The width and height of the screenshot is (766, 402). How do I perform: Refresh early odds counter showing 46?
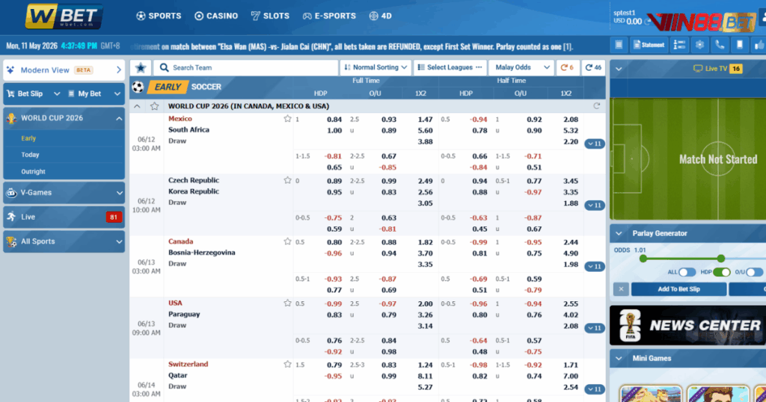593,67
